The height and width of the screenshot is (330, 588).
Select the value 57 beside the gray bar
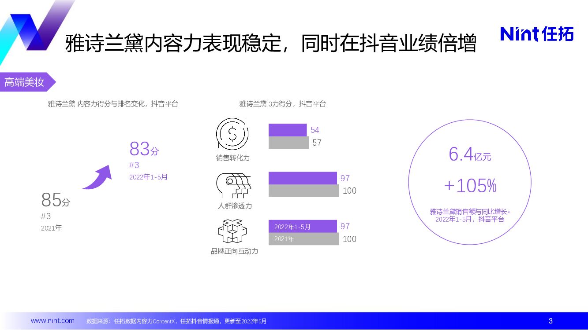point(317,143)
